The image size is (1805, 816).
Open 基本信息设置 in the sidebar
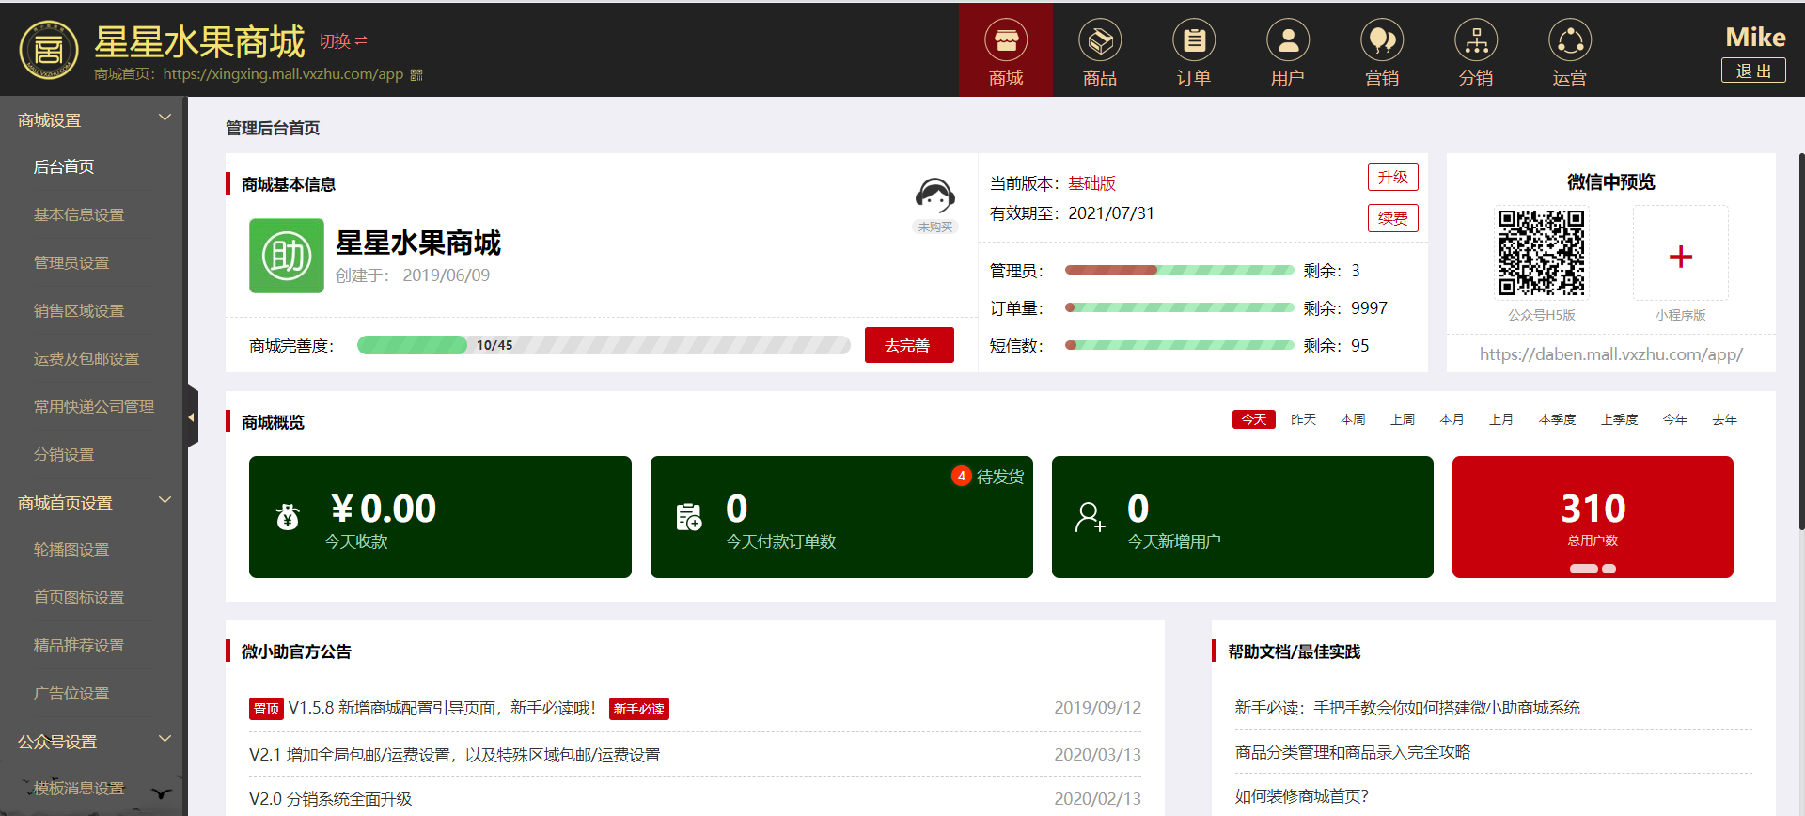[x=79, y=215]
